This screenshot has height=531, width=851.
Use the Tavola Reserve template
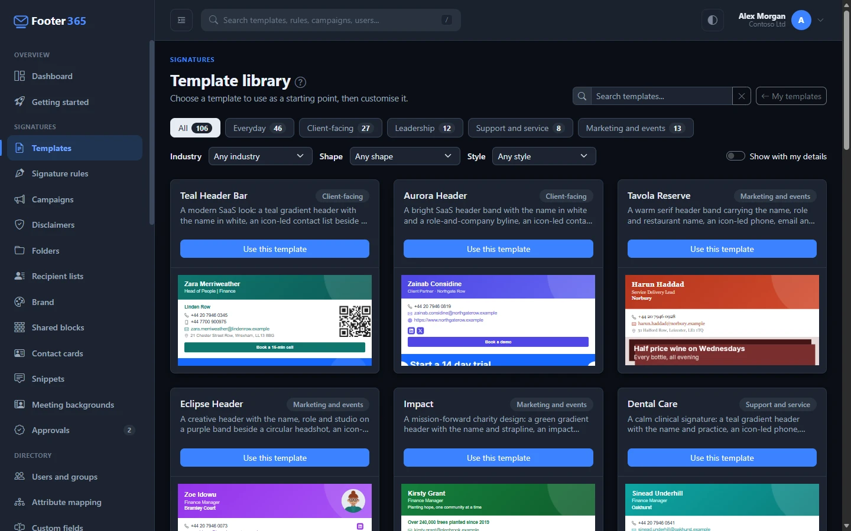point(722,249)
